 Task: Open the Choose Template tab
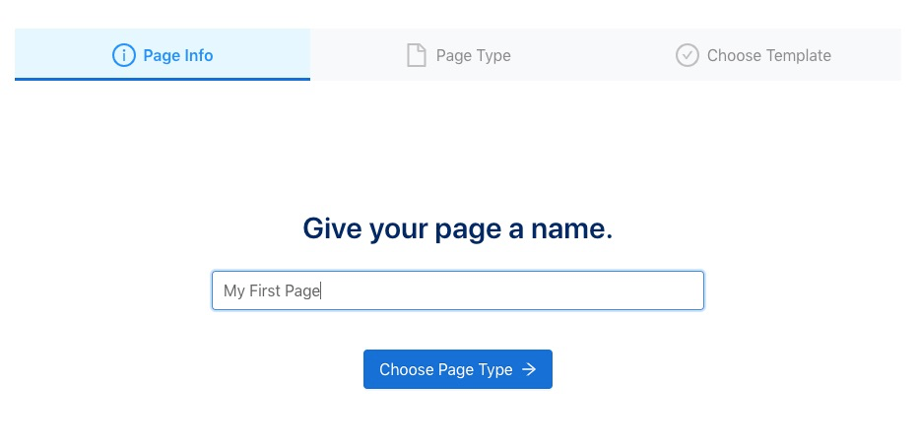click(754, 55)
